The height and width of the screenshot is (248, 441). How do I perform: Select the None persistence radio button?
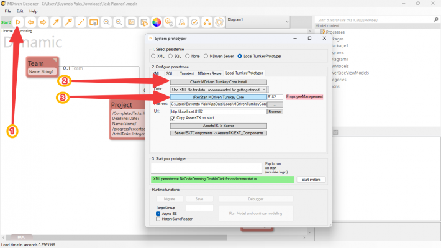pos(188,56)
